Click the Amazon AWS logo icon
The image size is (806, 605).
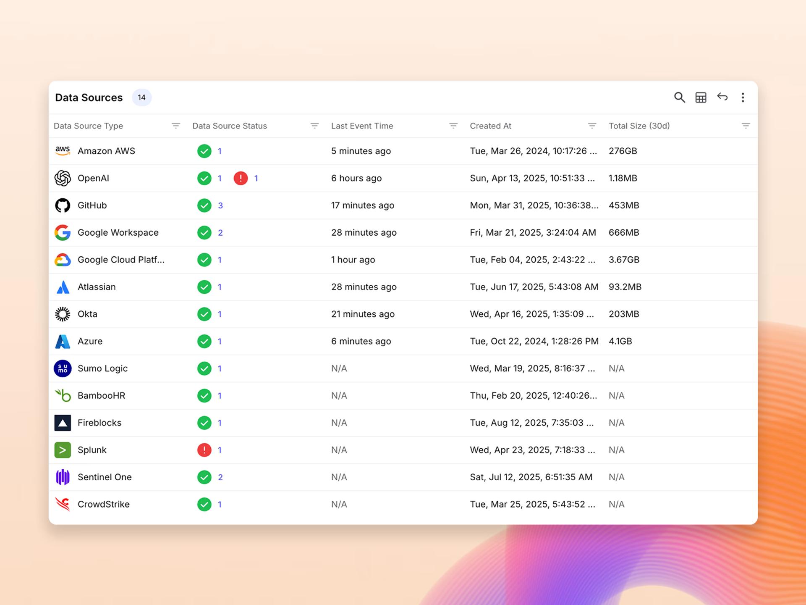[63, 151]
